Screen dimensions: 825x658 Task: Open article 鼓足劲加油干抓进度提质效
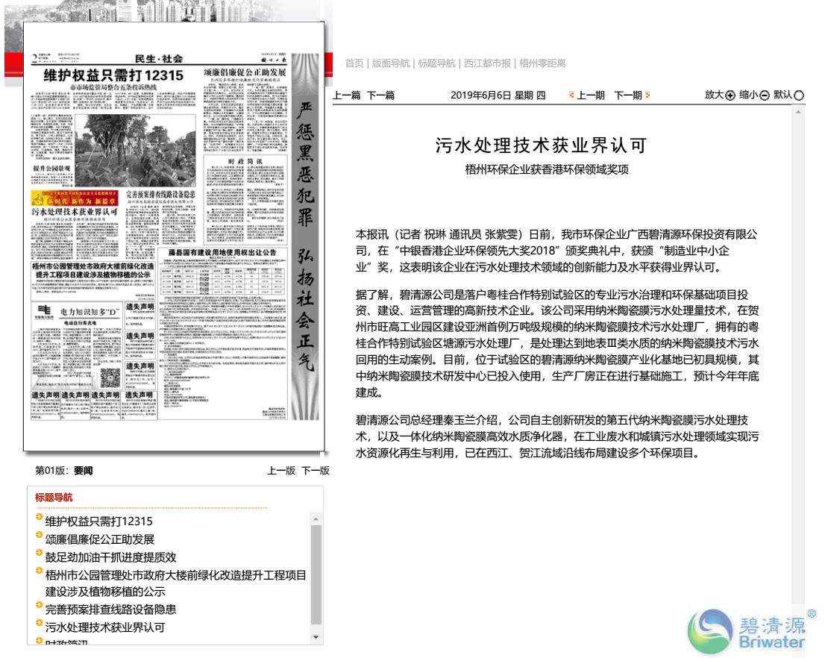[110, 557]
